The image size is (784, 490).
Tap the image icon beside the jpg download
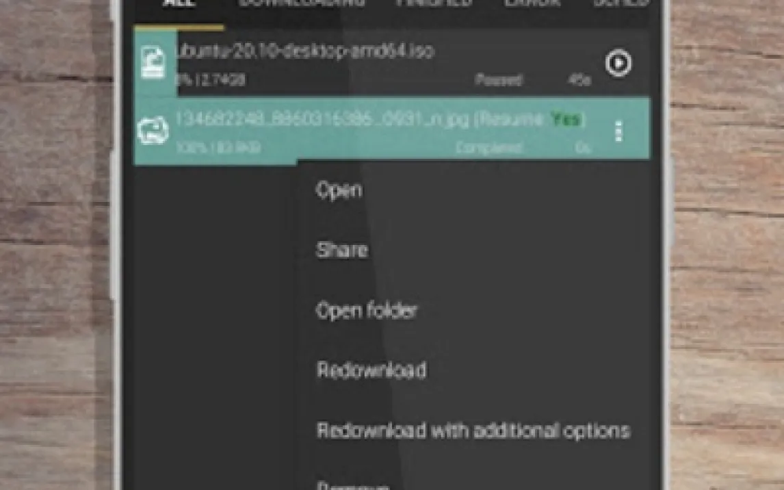[153, 131]
